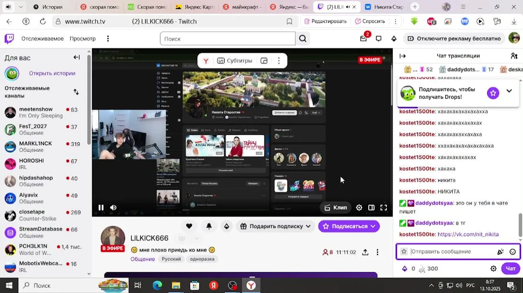Open the Twitch notifications inbox icon
This screenshot has height=293, width=523.
coord(363,39)
